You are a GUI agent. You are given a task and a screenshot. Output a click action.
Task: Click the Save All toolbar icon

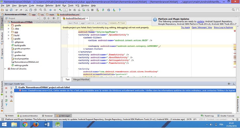click(7, 10)
